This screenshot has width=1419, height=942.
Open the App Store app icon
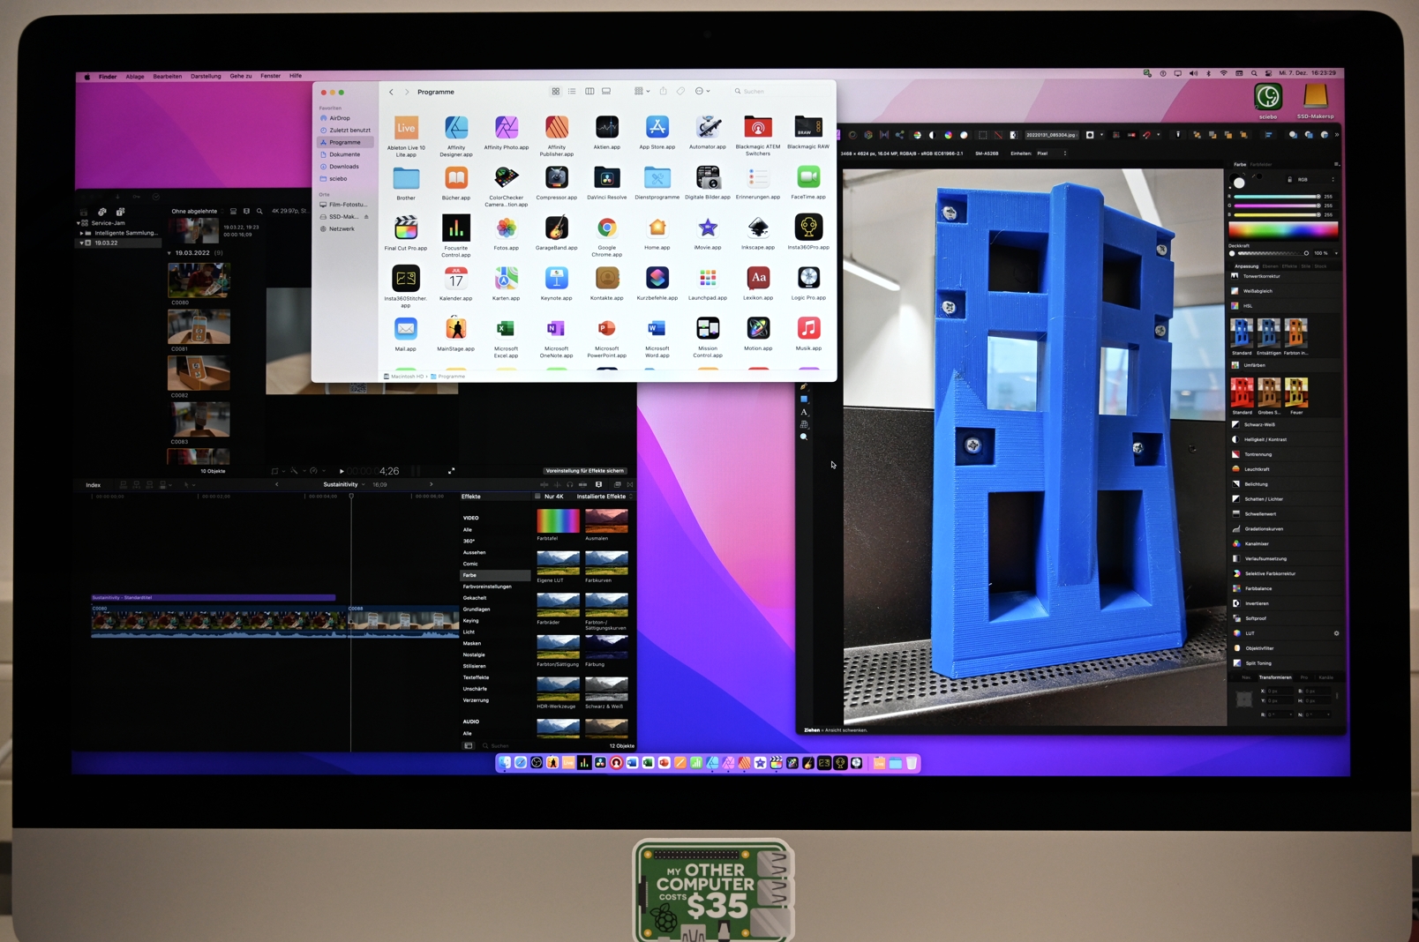(x=657, y=128)
